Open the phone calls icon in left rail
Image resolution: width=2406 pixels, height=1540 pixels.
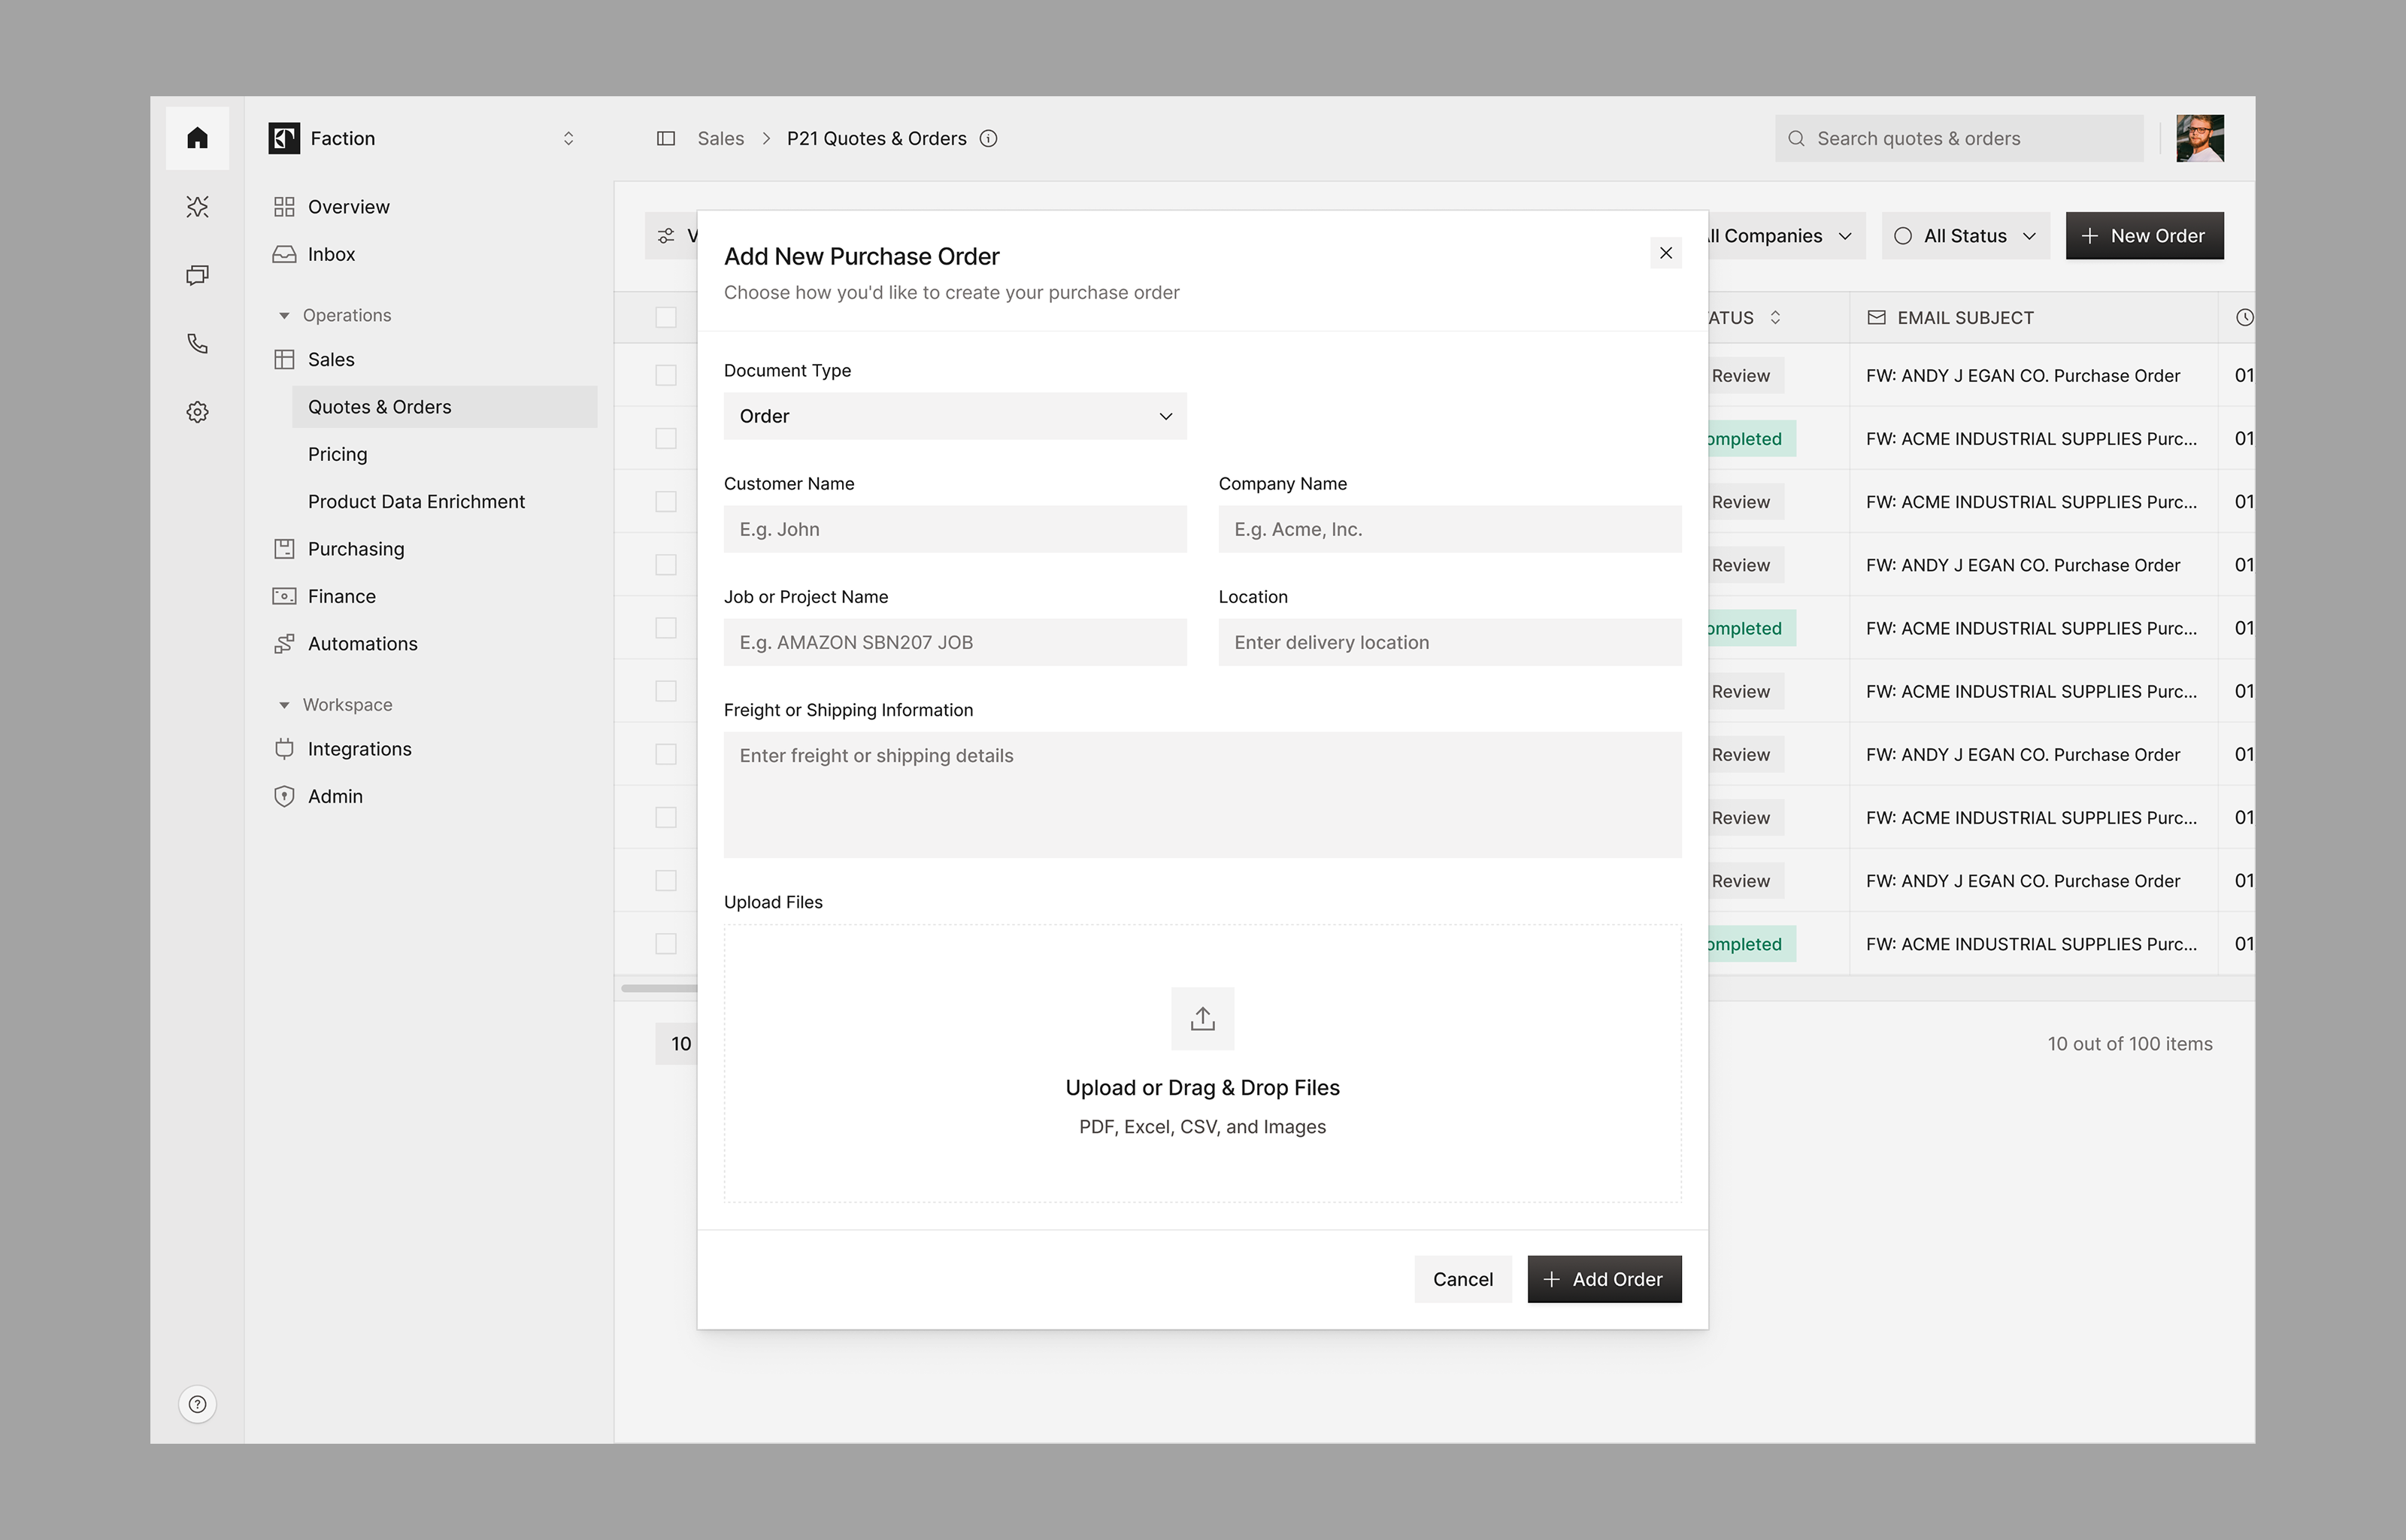[x=197, y=344]
